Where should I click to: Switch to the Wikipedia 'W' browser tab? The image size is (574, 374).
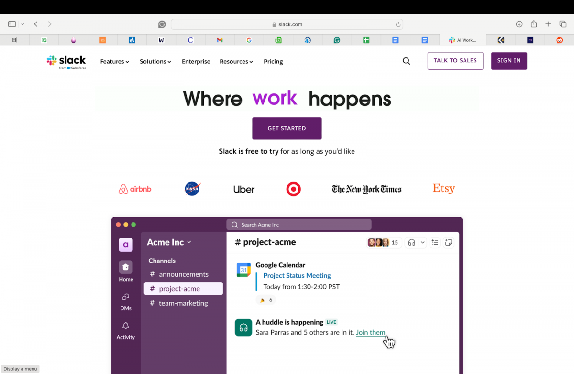pos(161,40)
